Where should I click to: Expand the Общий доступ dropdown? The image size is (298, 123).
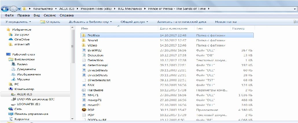point(134,22)
